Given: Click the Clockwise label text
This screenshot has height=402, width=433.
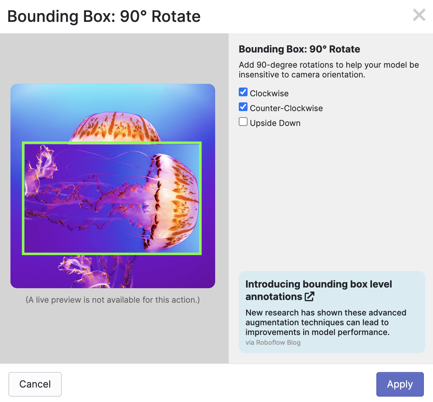Looking at the screenshot, I should [x=269, y=94].
